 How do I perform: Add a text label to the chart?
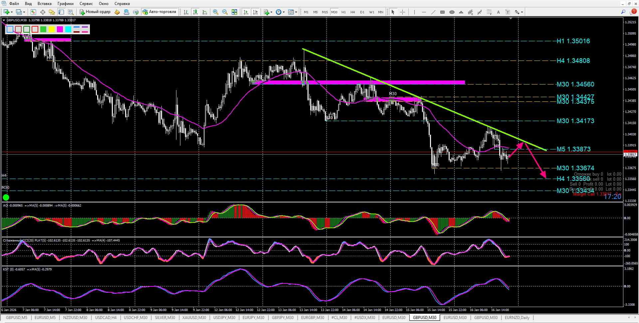point(508,12)
